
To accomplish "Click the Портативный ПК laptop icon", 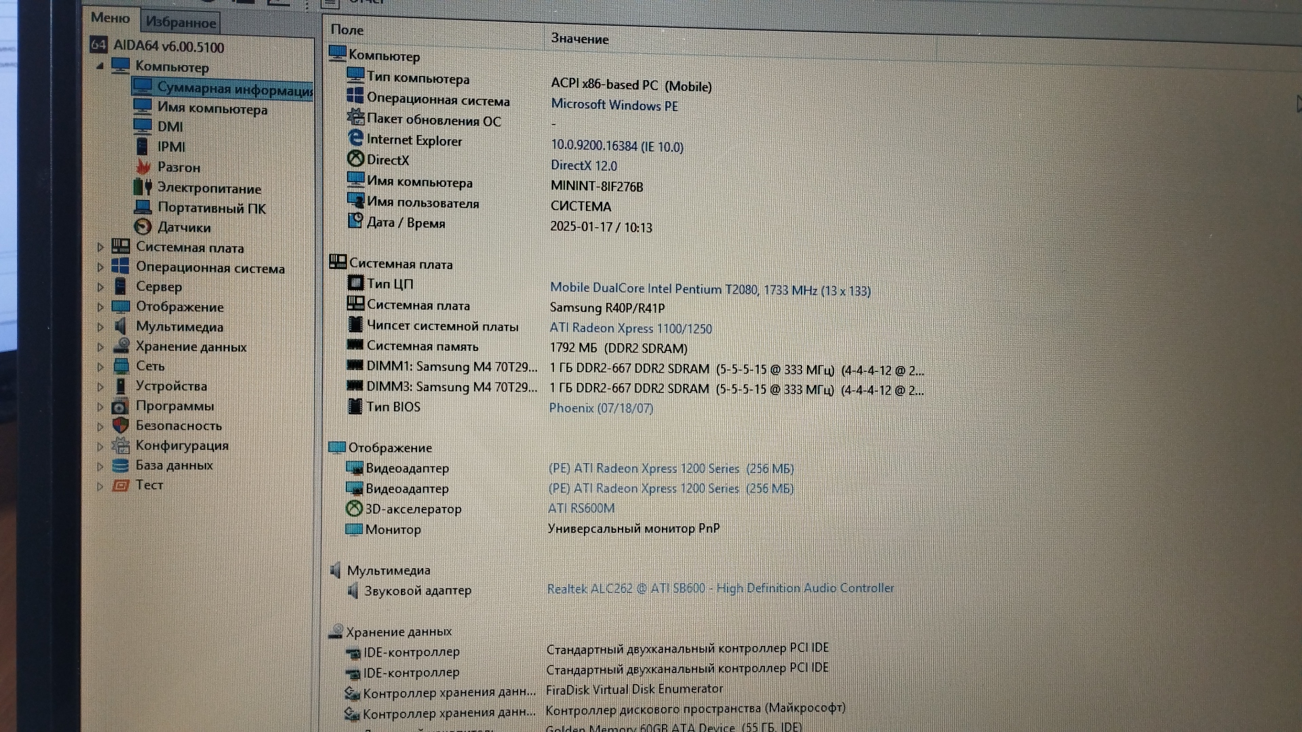I will (x=142, y=207).
